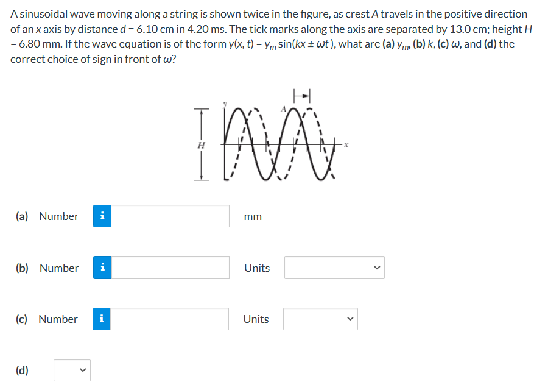Viewport: 548px width, 390px height.
Task: Click the H height label on the figure
Action: [202, 145]
